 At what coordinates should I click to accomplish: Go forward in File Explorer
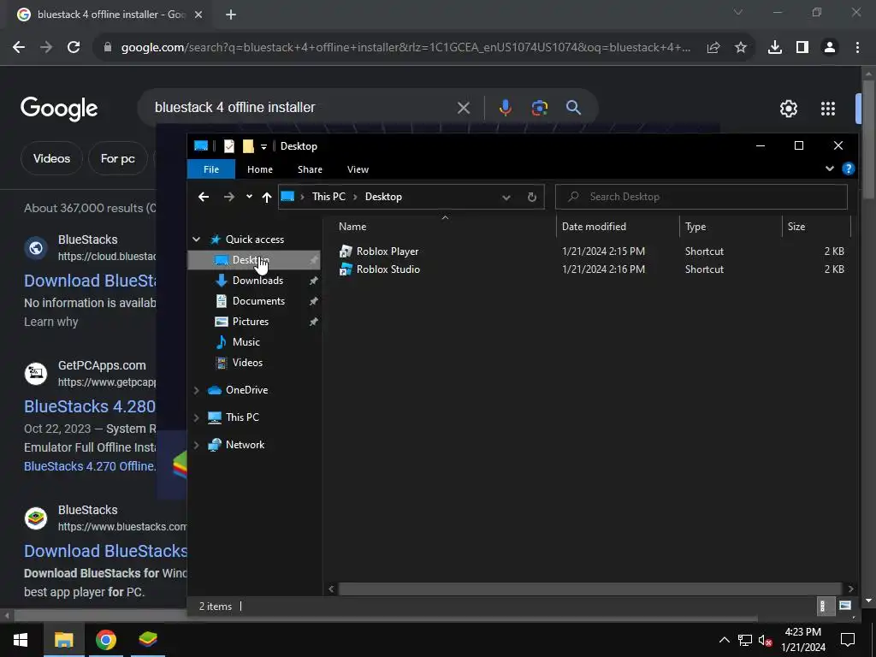229,197
